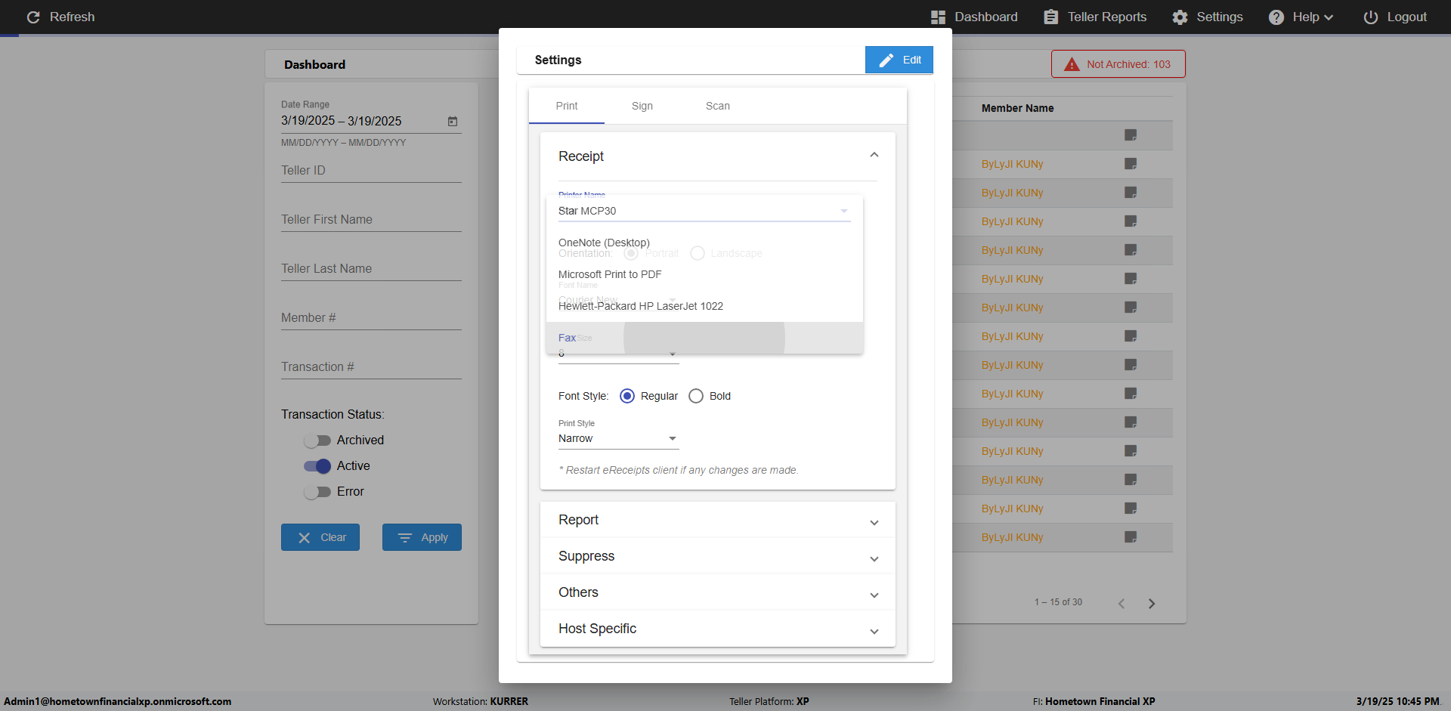The image size is (1451, 711).
Task: Select Star MCP30 printer option
Action: point(704,211)
